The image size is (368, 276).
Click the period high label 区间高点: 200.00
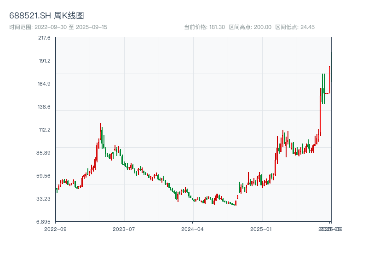[x=250, y=27]
